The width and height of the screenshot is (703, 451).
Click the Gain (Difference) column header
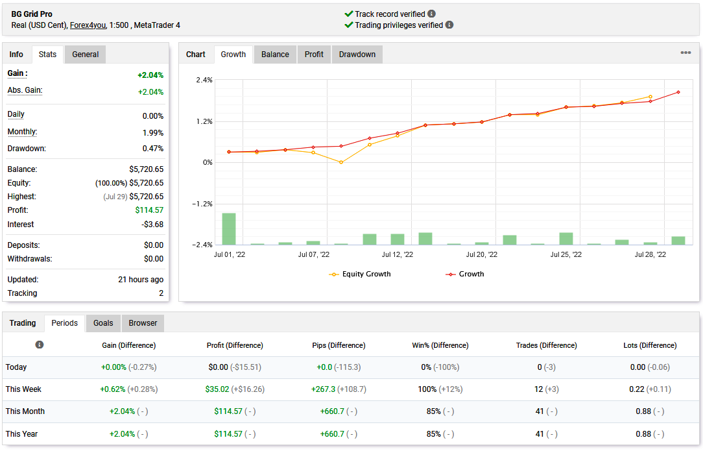click(x=128, y=345)
